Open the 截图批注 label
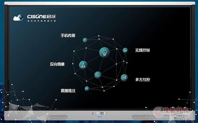Image resolution: width=198 pixels, height=123 pixels. coord(68,91)
